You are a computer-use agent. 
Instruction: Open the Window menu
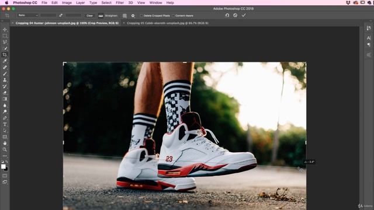point(155,2)
